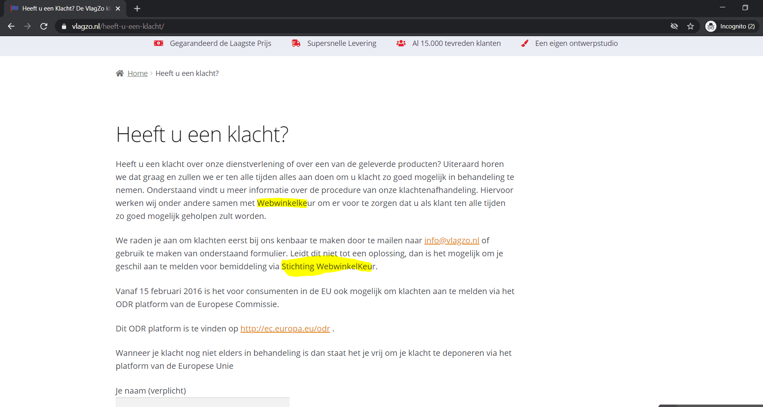
Task: Open the ec.europa.eu/odr link
Action: click(285, 329)
